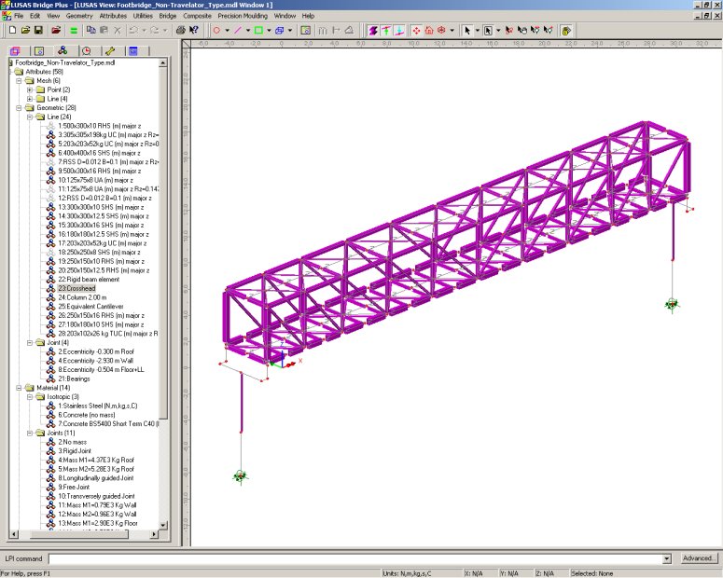Click the lock icon in toolbar
The height and width of the screenshot is (578, 723).
click(x=566, y=30)
